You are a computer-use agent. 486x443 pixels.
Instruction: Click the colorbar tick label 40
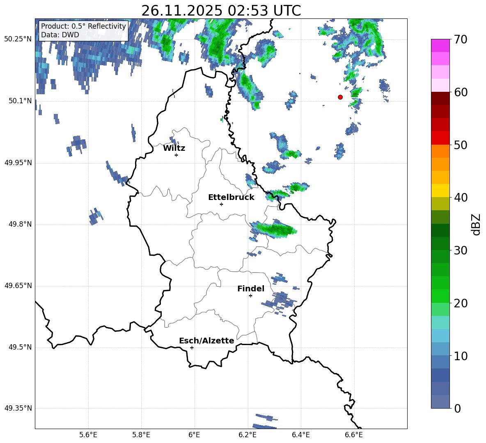[x=461, y=198]
